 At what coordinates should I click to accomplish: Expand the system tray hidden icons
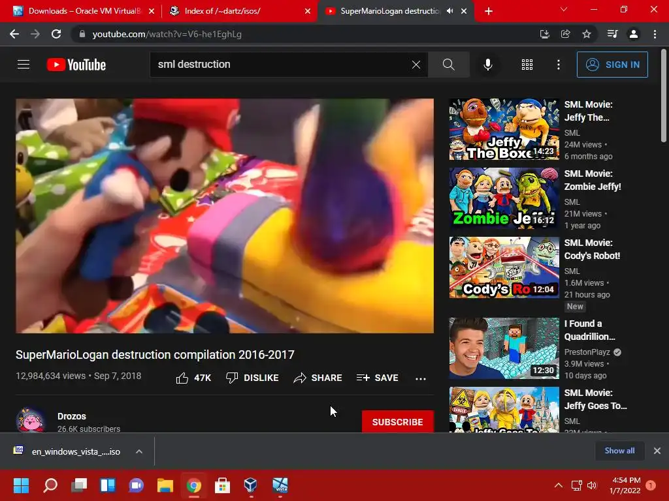tap(558, 485)
